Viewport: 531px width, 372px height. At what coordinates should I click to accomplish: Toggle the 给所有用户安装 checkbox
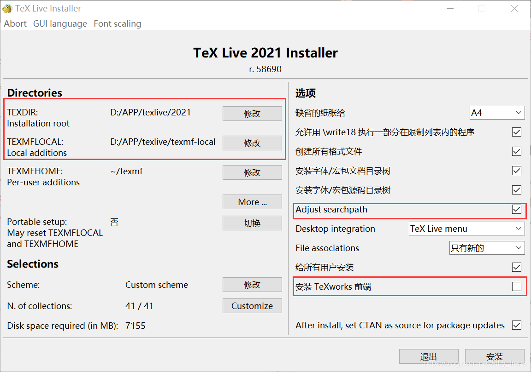coord(516,267)
